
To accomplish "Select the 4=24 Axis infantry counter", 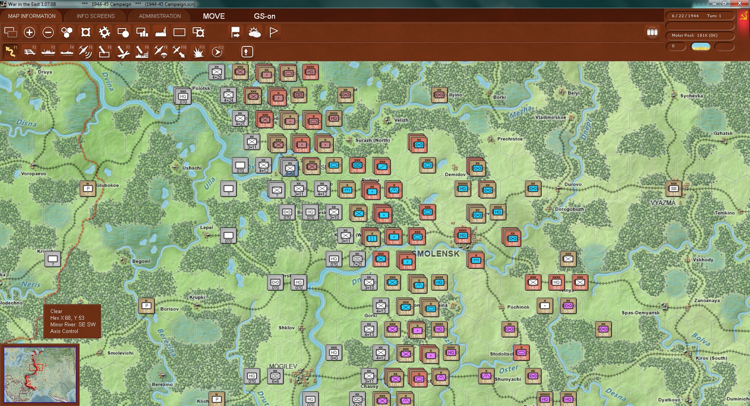I will click(x=229, y=95).
